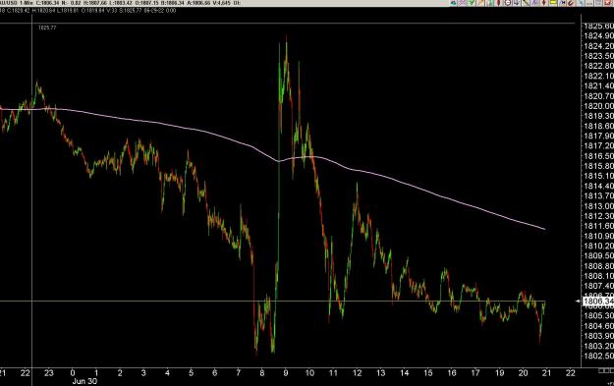Click the blue inward-arrows toolbar icon

pyautogui.click(x=562, y=3)
